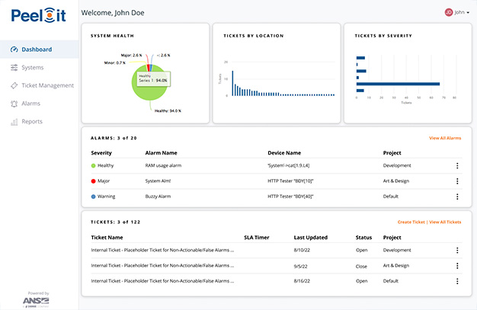Open options menu for RAM usage alarm
Image resolution: width=477 pixels, height=310 pixels.
point(457,165)
